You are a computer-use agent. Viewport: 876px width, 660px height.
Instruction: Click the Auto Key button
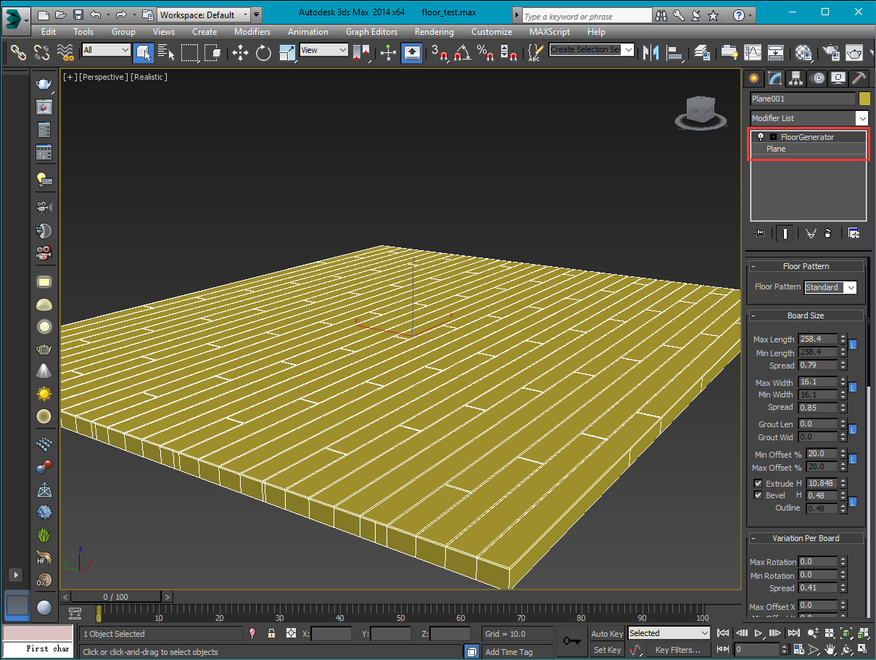[x=607, y=634]
